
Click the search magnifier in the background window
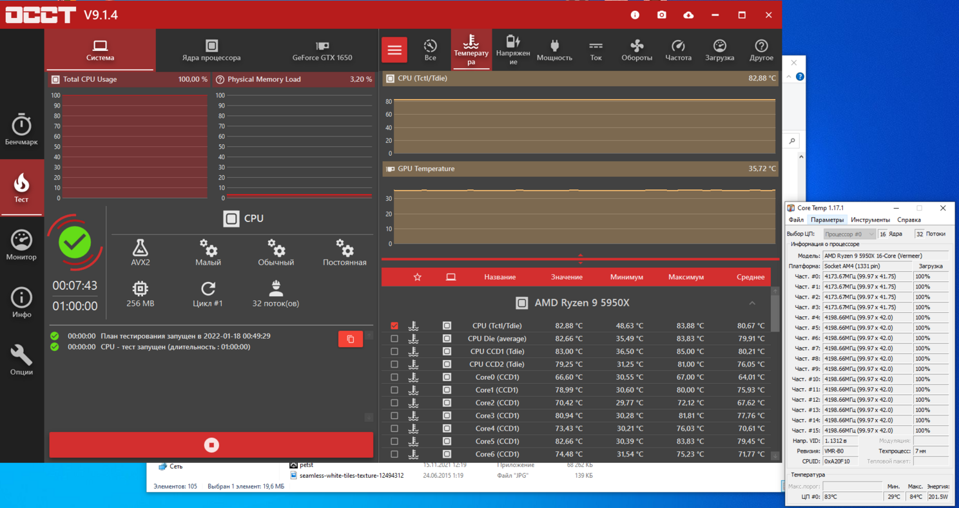point(792,141)
